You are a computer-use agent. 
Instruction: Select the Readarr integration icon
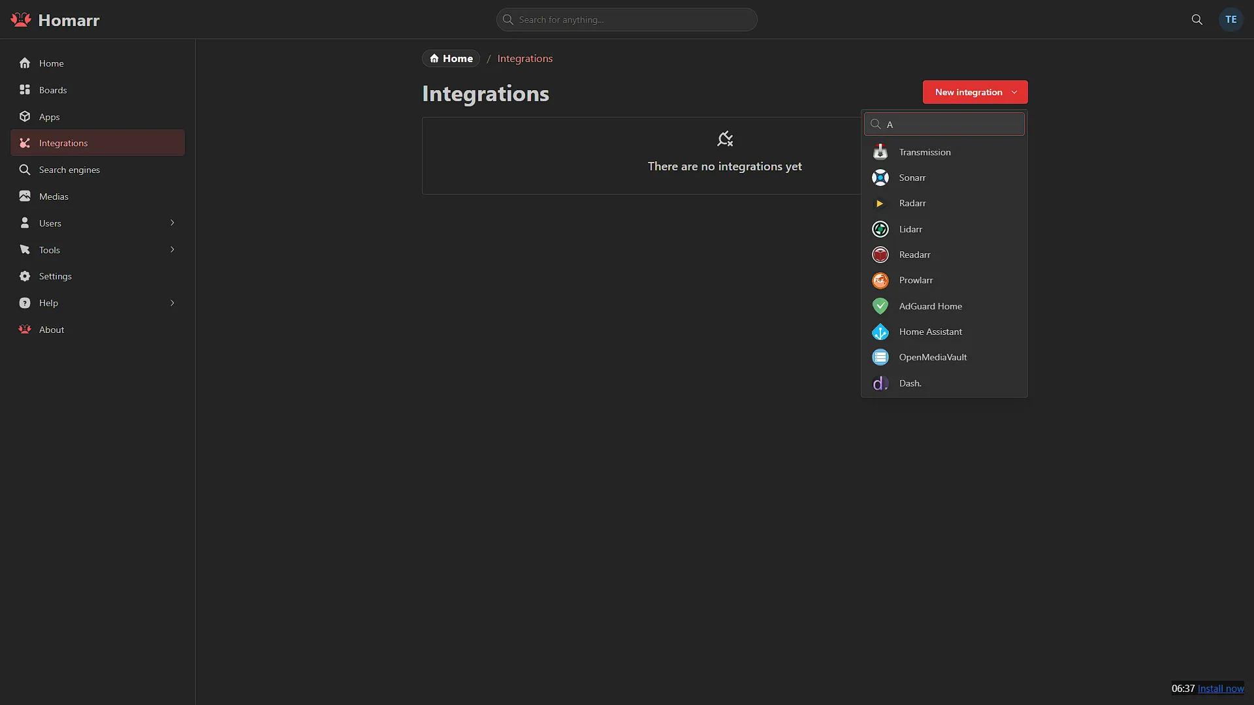click(880, 255)
